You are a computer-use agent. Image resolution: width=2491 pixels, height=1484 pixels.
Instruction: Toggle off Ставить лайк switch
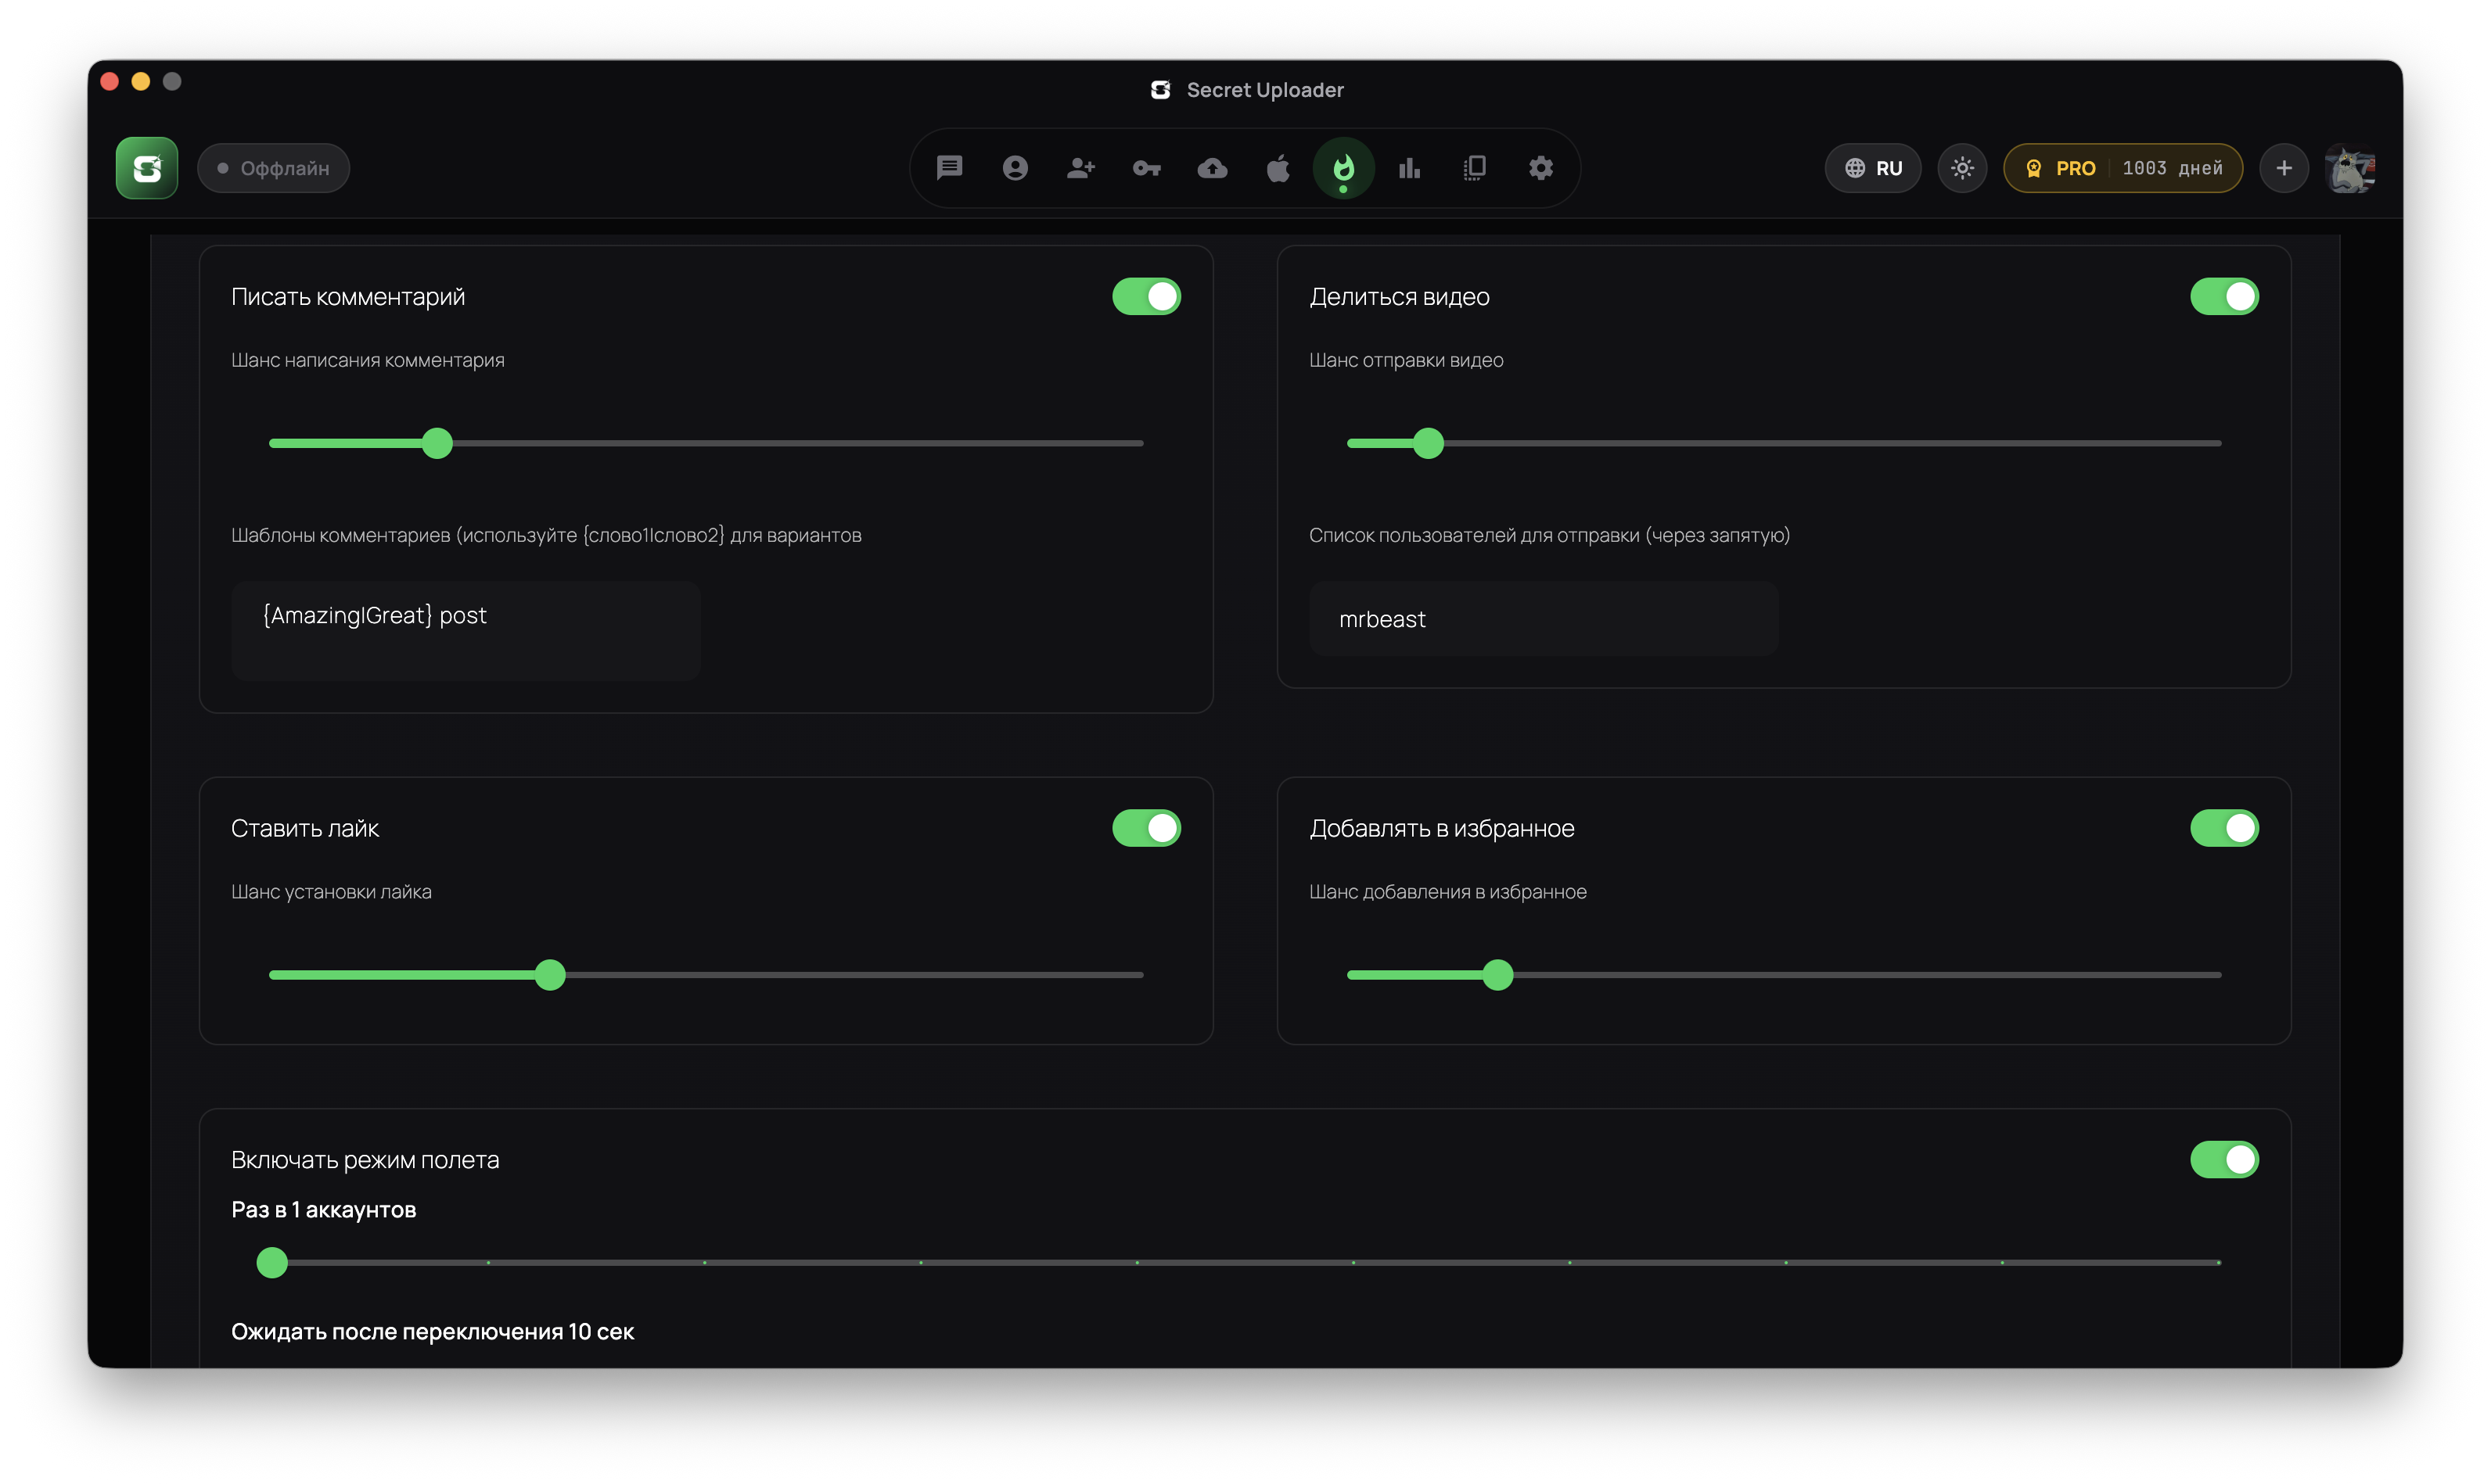[1146, 828]
